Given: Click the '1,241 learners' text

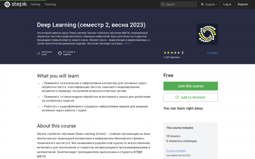Looking at the screenshot, I should pos(172,57).
